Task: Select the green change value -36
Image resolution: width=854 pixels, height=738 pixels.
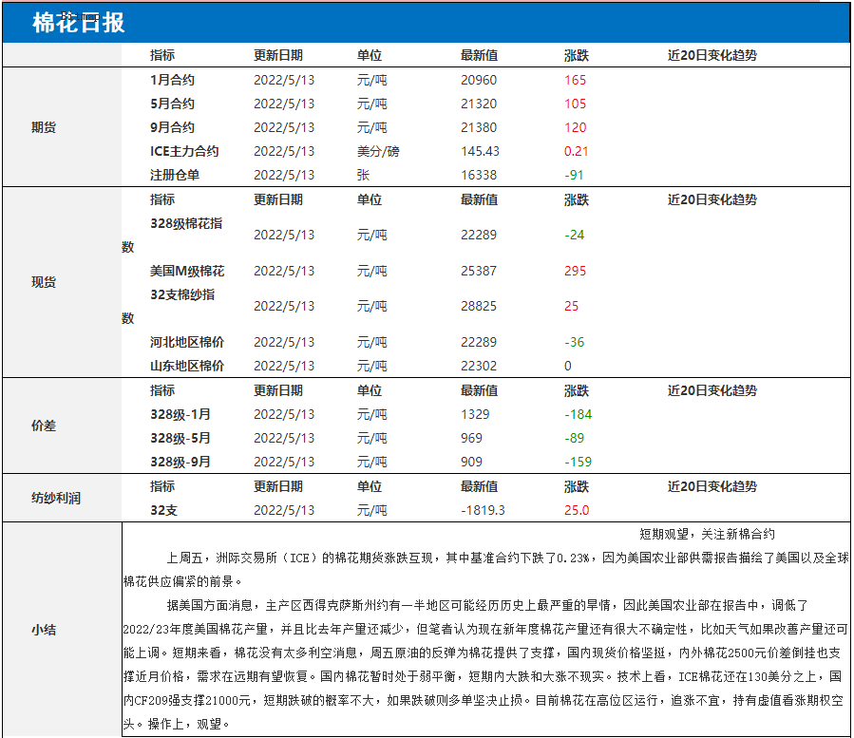Action: pyautogui.click(x=574, y=342)
